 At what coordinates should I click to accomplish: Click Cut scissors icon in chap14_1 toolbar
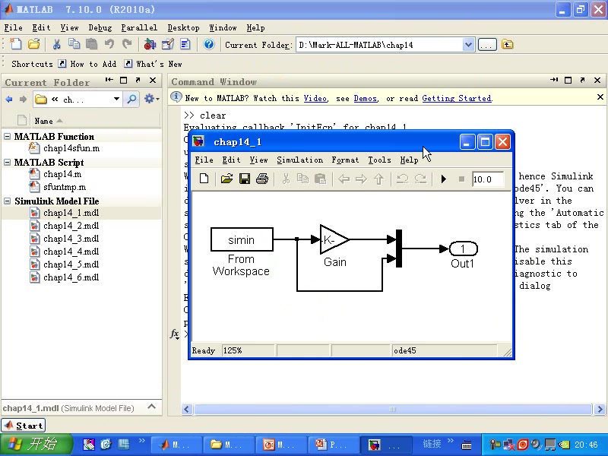[x=286, y=179]
